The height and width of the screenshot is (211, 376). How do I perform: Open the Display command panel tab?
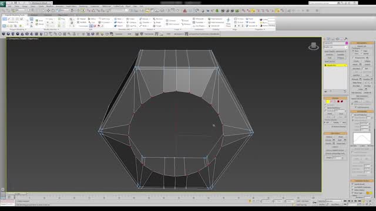341,39
